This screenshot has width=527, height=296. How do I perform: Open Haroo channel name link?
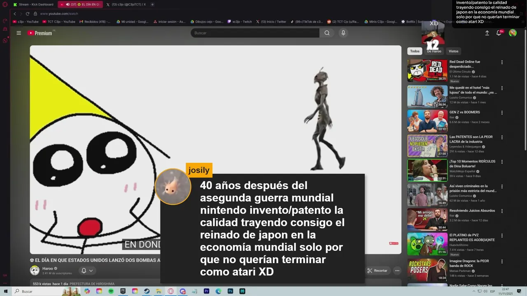[x=47, y=268]
